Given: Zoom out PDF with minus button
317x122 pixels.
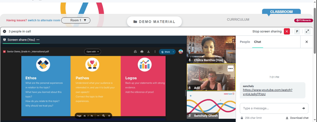Looking at the screenshot, I should pos(98,116).
